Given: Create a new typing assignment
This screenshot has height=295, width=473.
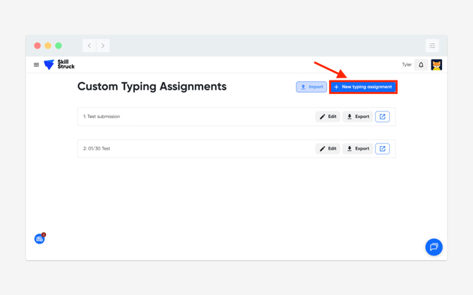Looking at the screenshot, I should (363, 87).
